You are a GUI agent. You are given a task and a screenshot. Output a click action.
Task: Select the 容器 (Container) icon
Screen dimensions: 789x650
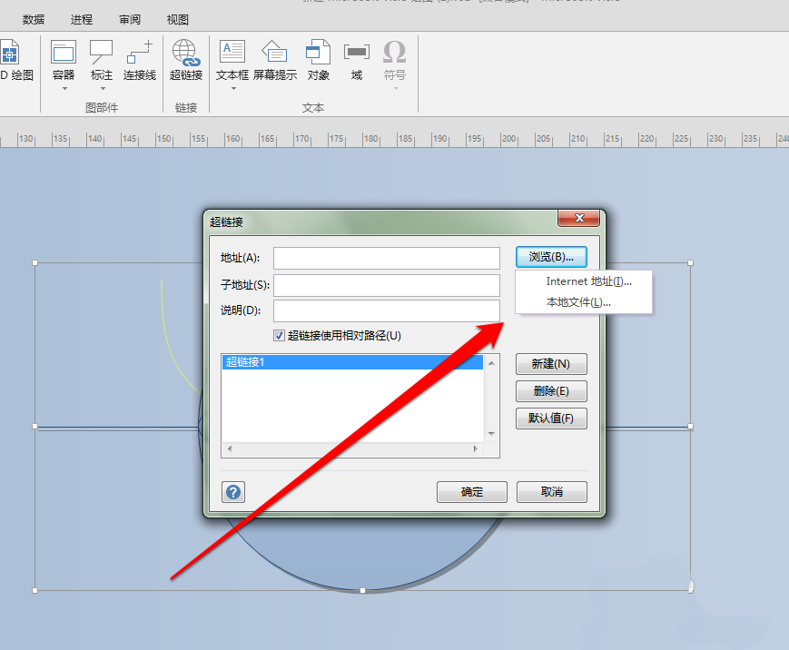pos(63,54)
